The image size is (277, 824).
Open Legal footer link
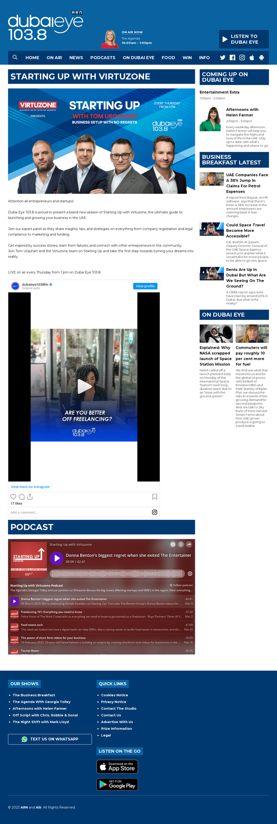[x=106, y=735]
